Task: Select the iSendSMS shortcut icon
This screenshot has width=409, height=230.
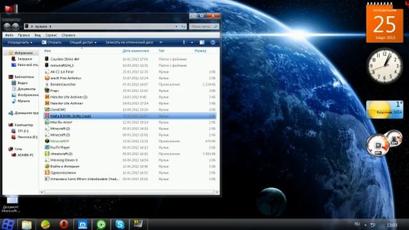Action: 47,109
